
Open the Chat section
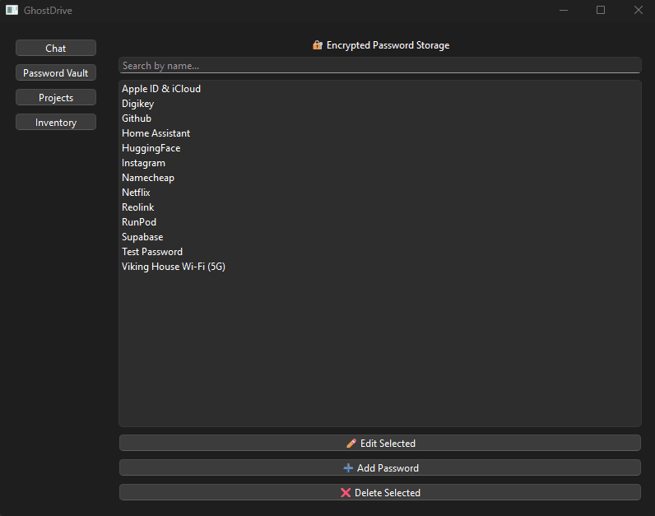56,48
